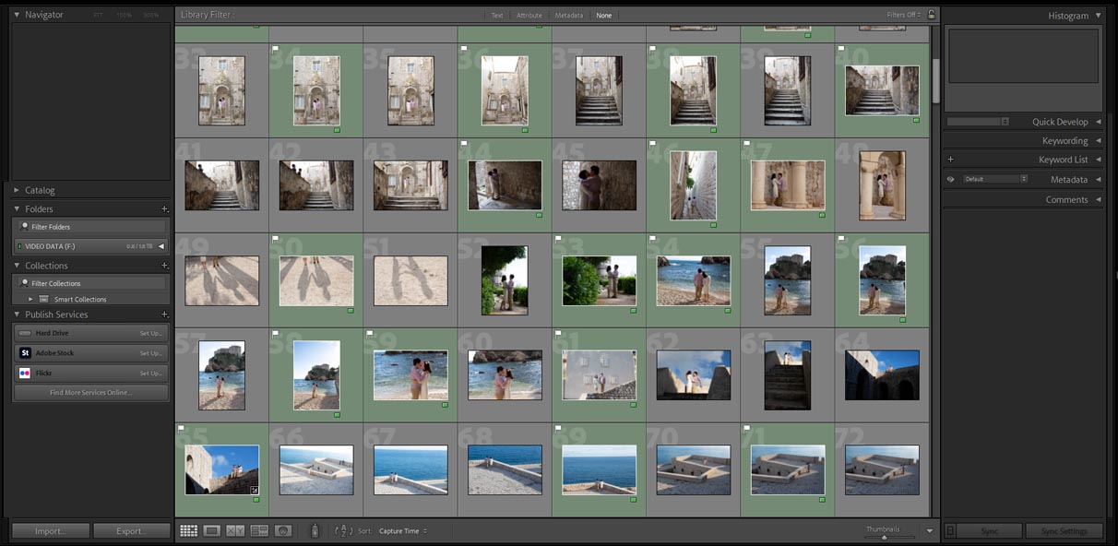Open Compare view
Viewport: 1118px width, 546px height.
coord(235,530)
